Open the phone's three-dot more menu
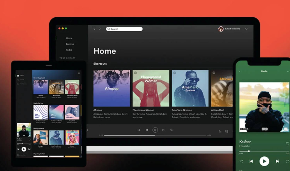Viewport: 290px width, 171px height. tap(288, 71)
